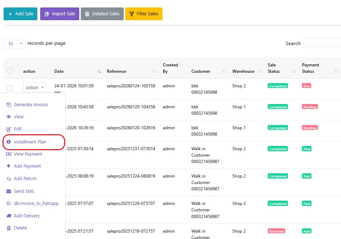The height and width of the screenshot is (239, 341).
Task: Focus the Search input field
Action: pos(321,43)
